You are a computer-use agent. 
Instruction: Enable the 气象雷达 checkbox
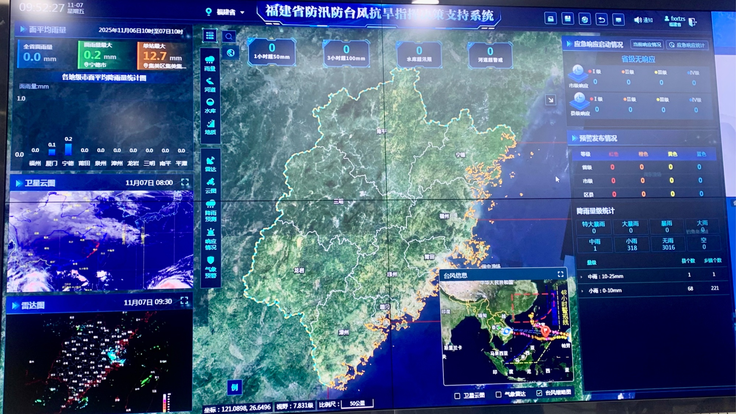point(499,394)
